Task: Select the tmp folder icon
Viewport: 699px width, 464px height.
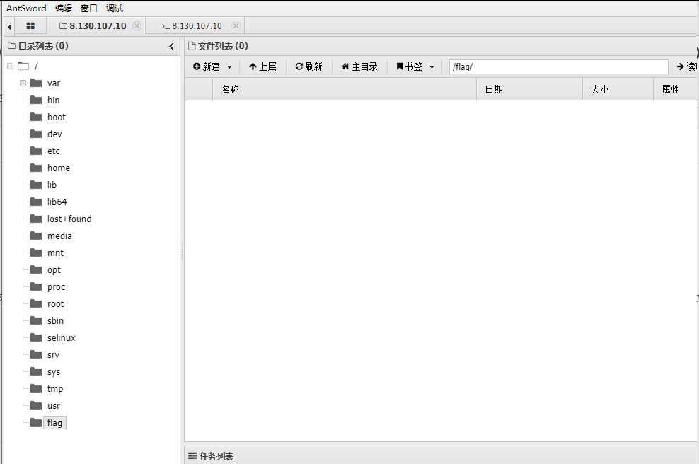Action: (36, 388)
